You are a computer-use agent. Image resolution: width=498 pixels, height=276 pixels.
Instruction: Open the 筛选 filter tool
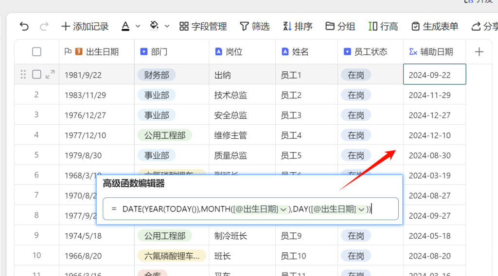click(255, 26)
